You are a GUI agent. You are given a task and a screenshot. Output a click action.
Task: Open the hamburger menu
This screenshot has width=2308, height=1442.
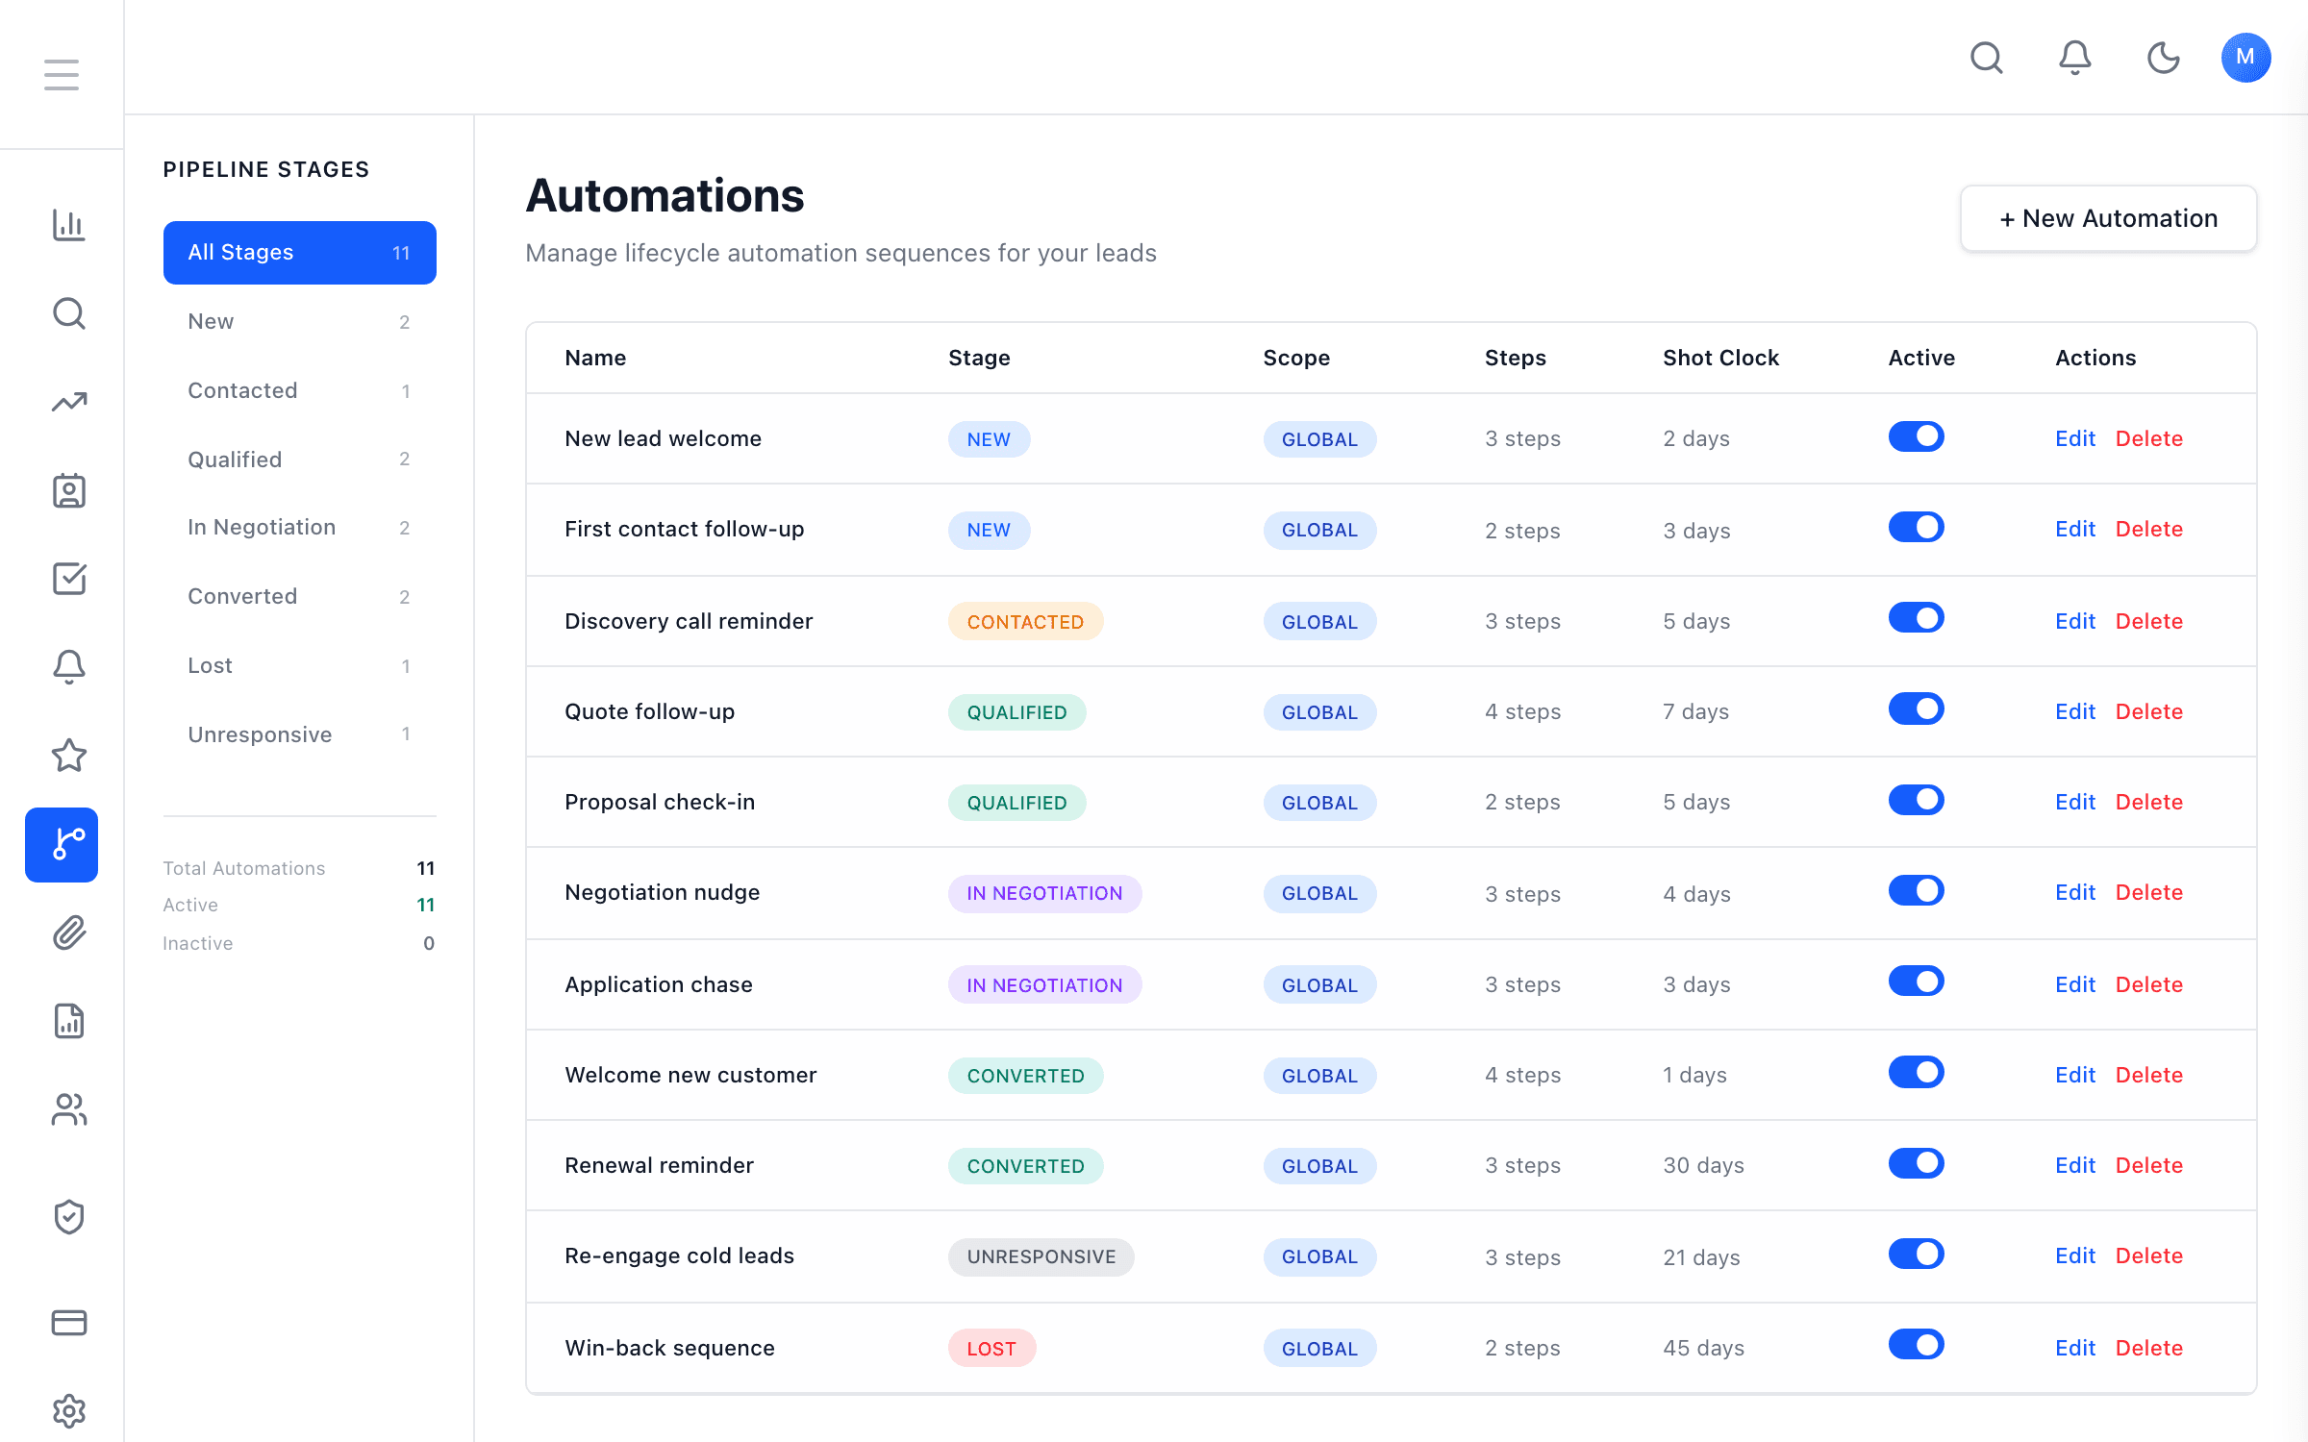62,74
